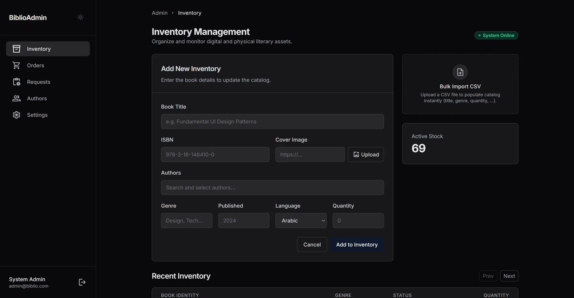Click the Authors search field
This screenshot has height=298, width=574.
pyautogui.click(x=272, y=188)
